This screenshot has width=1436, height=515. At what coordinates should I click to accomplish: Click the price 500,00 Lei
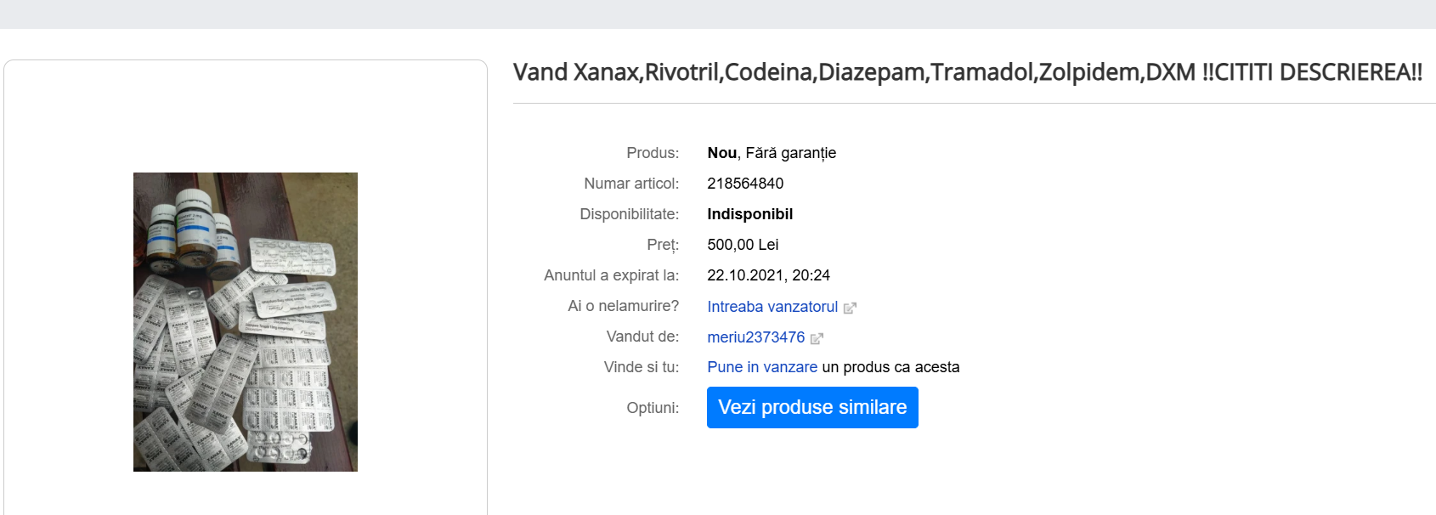pyautogui.click(x=743, y=245)
